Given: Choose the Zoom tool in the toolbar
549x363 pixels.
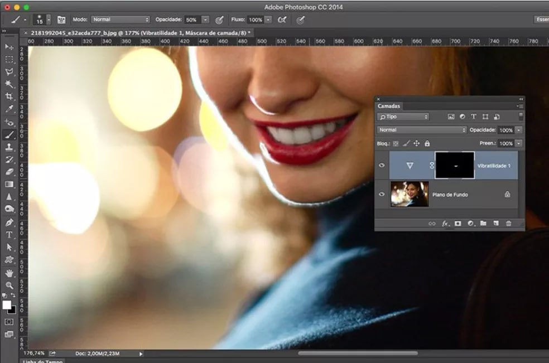Looking at the screenshot, I should [9, 285].
